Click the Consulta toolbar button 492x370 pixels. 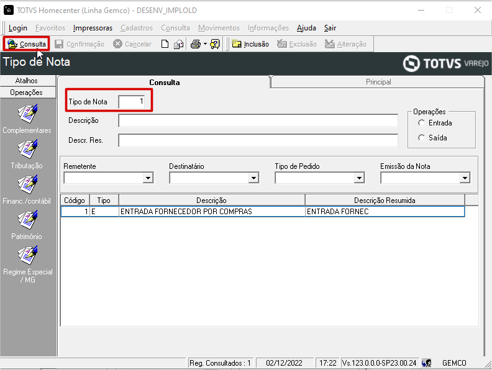point(27,44)
